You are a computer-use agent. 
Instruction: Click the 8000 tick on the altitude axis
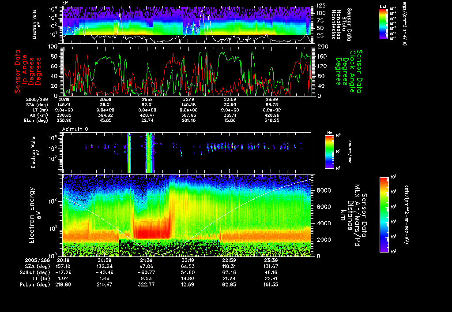[x=323, y=190]
